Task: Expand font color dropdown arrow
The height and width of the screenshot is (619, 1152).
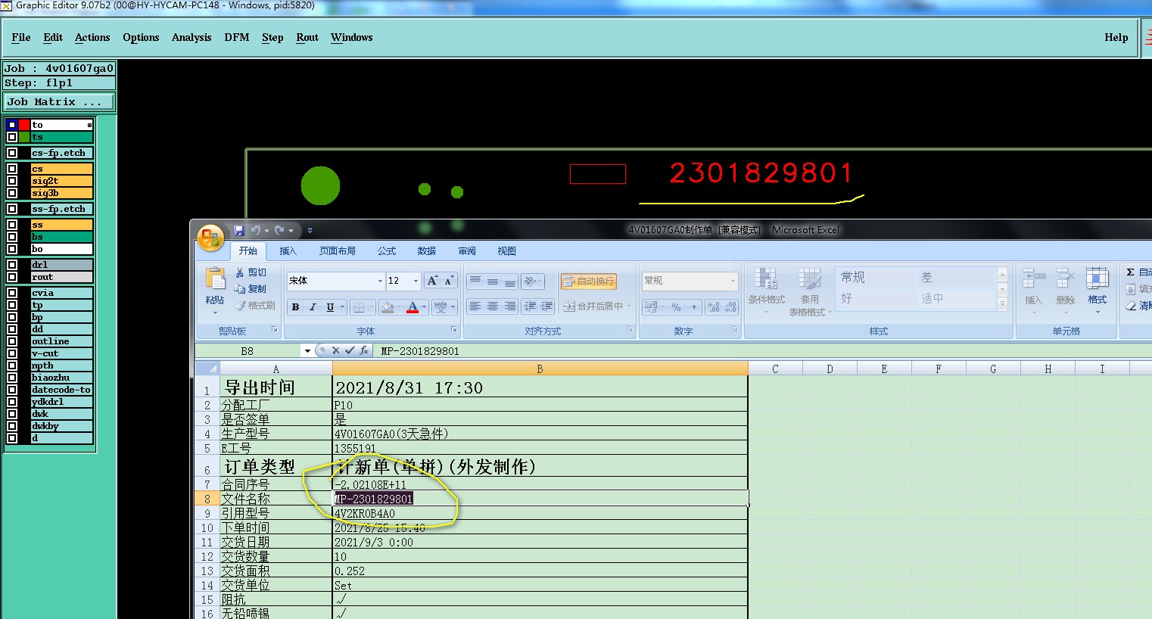Action: pos(424,307)
